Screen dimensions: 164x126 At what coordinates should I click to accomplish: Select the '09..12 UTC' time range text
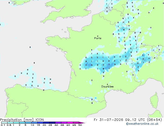point(135,120)
